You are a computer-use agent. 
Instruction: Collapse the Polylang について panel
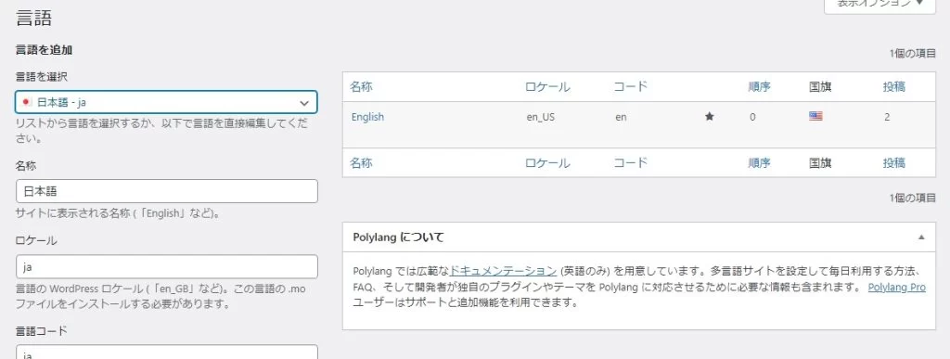pyautogui.click(x=921, y=237)
